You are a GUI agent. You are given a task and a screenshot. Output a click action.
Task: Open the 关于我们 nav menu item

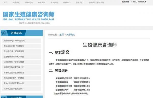(x=16, y=3)
